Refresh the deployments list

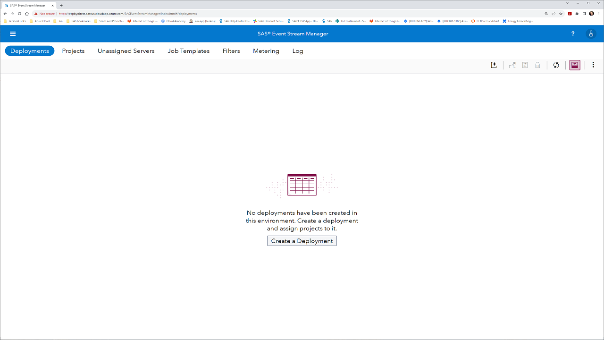[x=556, y=65]
